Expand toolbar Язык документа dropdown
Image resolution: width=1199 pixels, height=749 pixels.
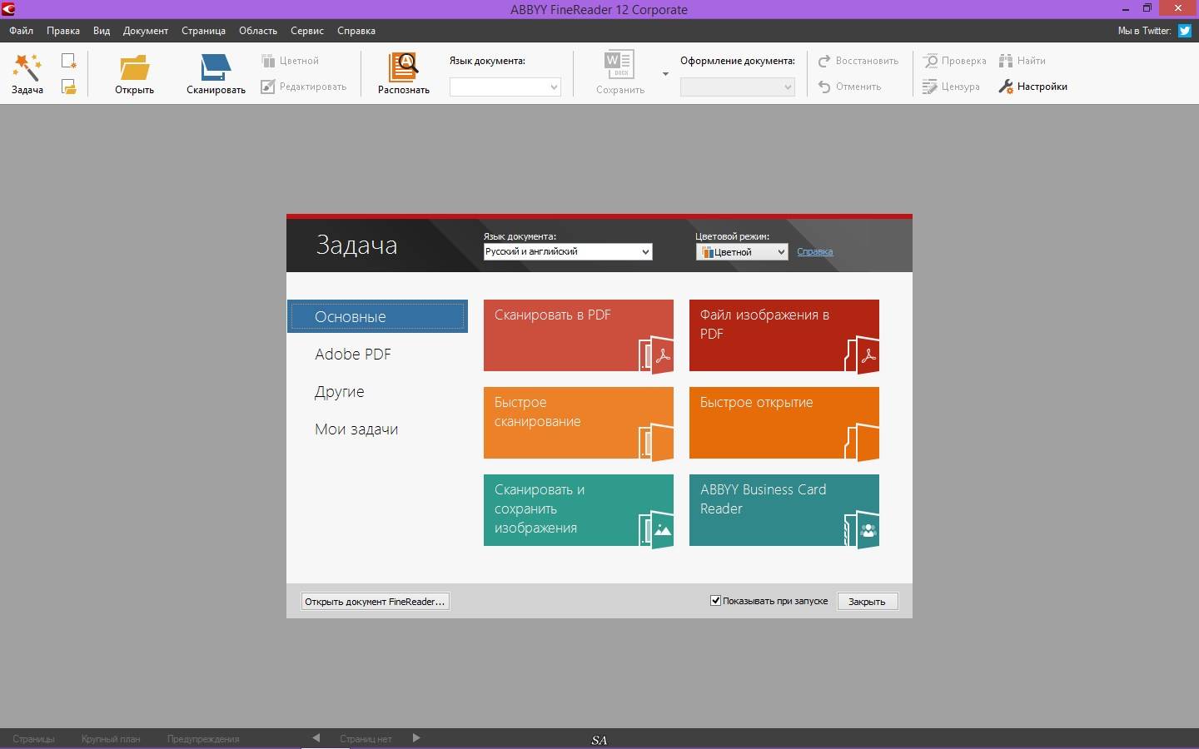tap(505, 87)
